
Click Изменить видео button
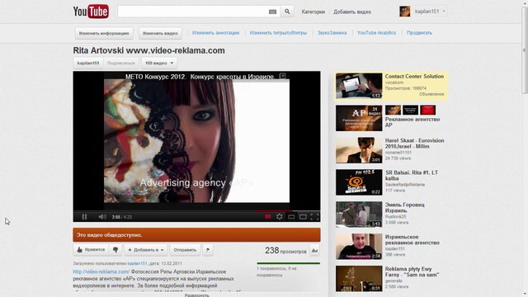click(x=160, y=33)
